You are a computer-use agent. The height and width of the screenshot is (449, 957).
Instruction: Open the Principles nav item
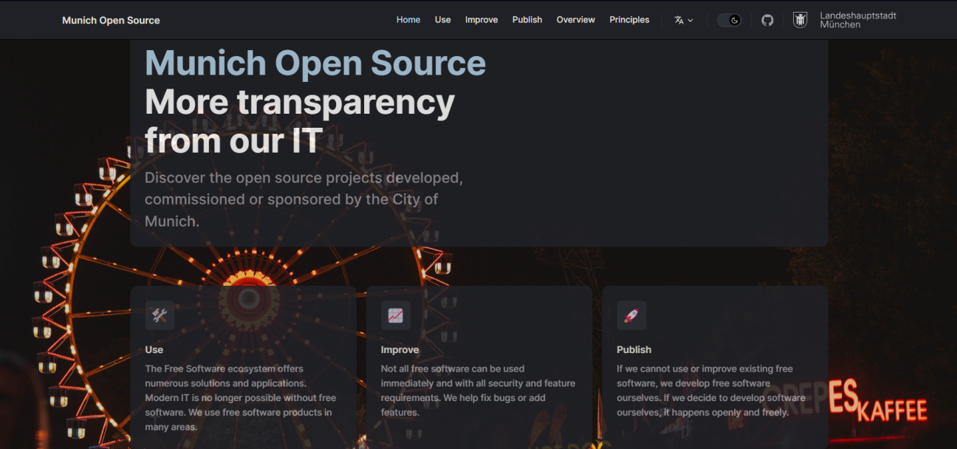click(629, 20)
